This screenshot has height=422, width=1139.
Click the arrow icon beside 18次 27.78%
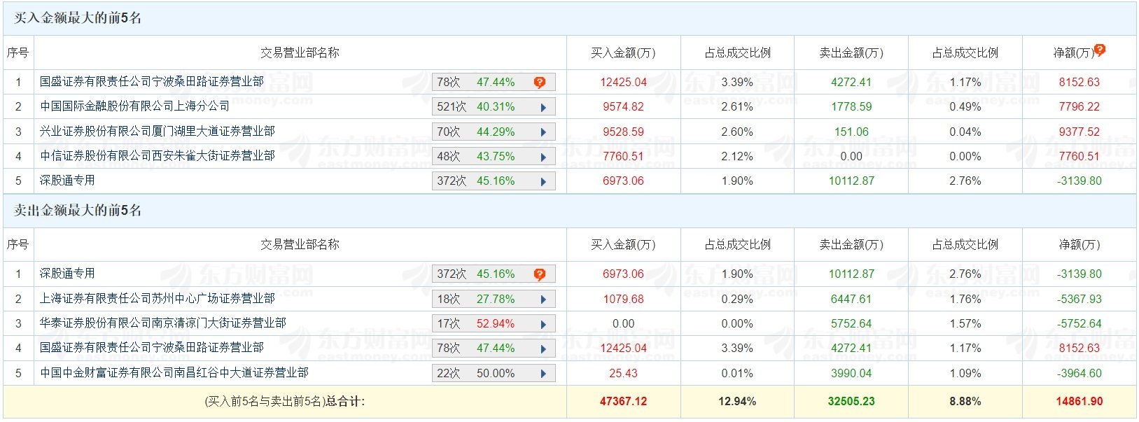pyautogui.click(x=543, y=300)
